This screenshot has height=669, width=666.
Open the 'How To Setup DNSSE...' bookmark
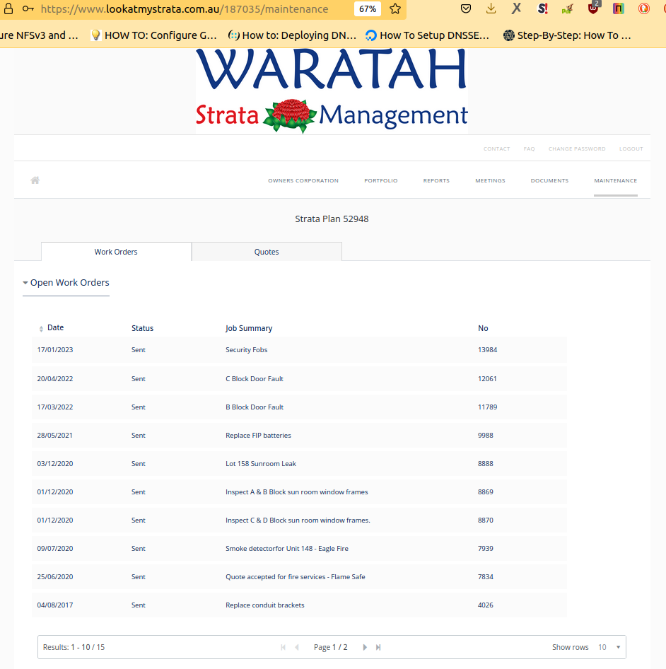(x=428, y=35)
